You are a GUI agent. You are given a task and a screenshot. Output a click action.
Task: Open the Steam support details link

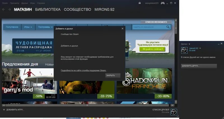coord(83,71)
